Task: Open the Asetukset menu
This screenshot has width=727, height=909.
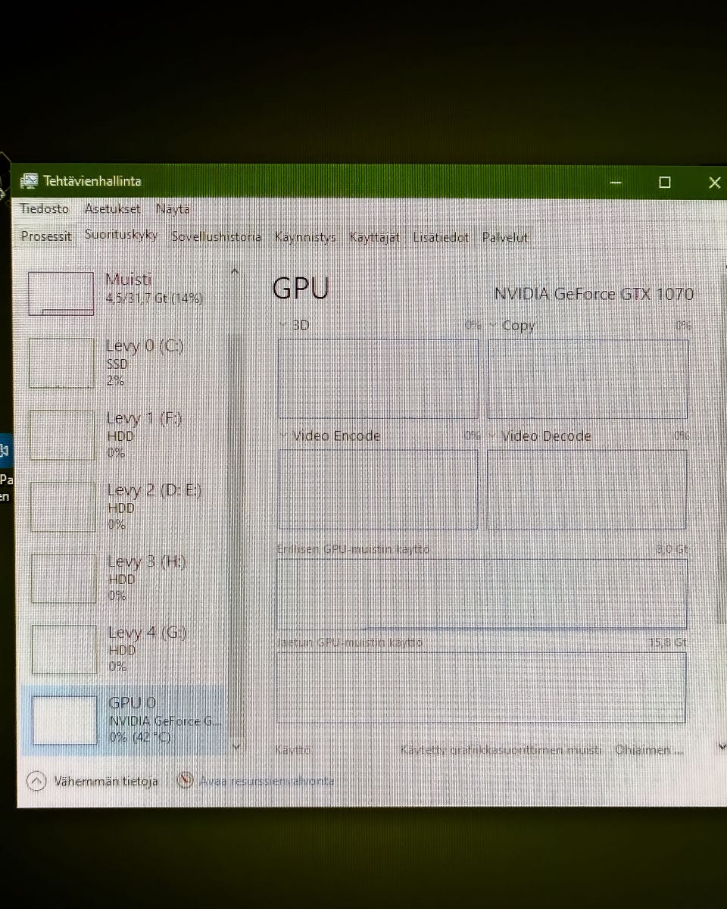Action: (x=112, y=208)
